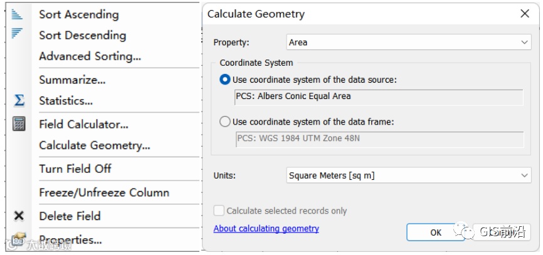Click the Delete Field X icon
543x255 pixels.
[x=19, y=216]
